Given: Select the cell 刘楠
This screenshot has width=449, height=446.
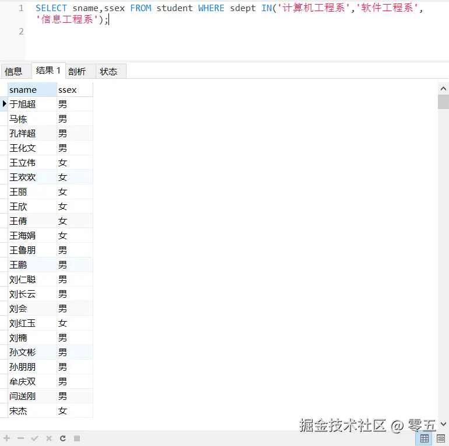Looking at the screenshot, I should click(32, 337).
